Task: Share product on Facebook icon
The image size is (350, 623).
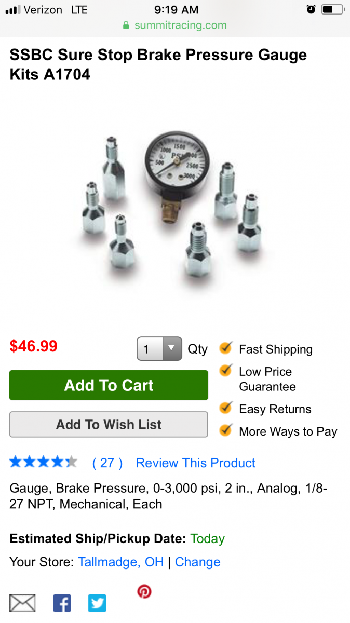Action: click(62, 603)
